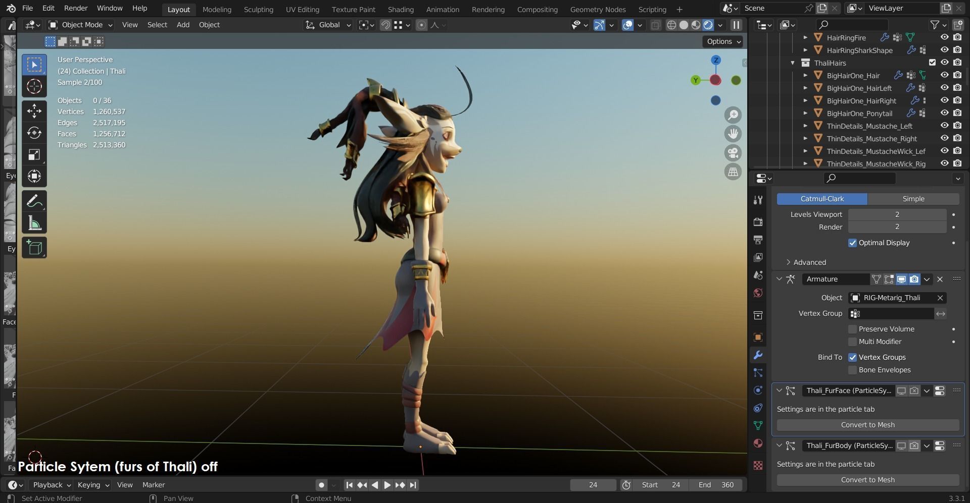Select the Tweak/Select Box tool
This screenshot has height=503, width=970.
[x=34, y=64]
